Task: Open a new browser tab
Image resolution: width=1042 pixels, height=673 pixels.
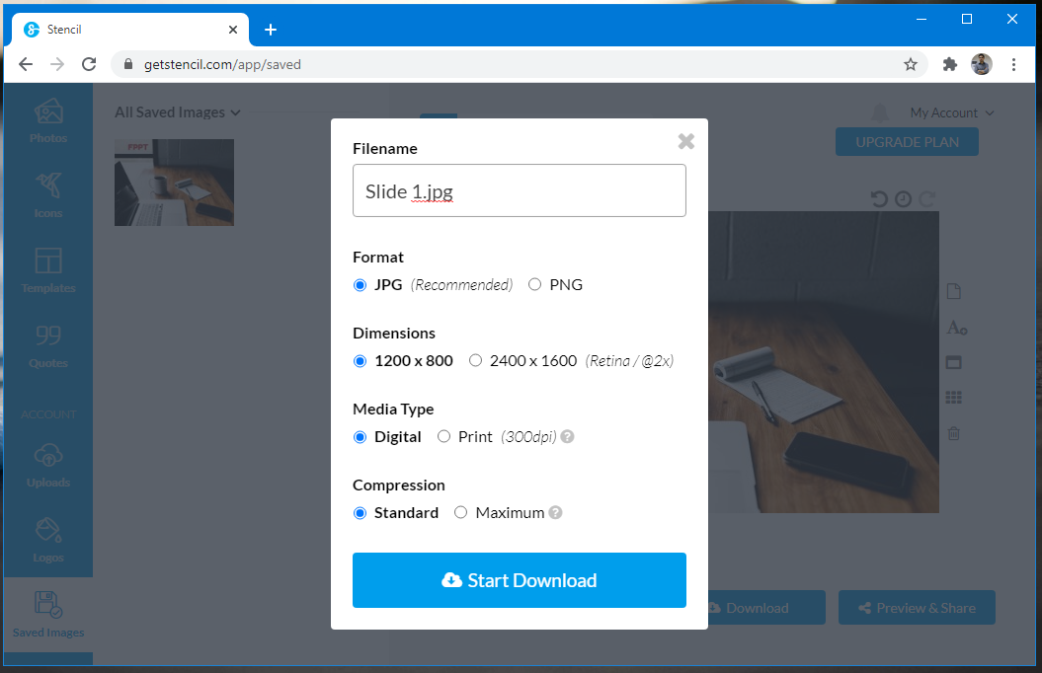Action: tap(271, 30)
